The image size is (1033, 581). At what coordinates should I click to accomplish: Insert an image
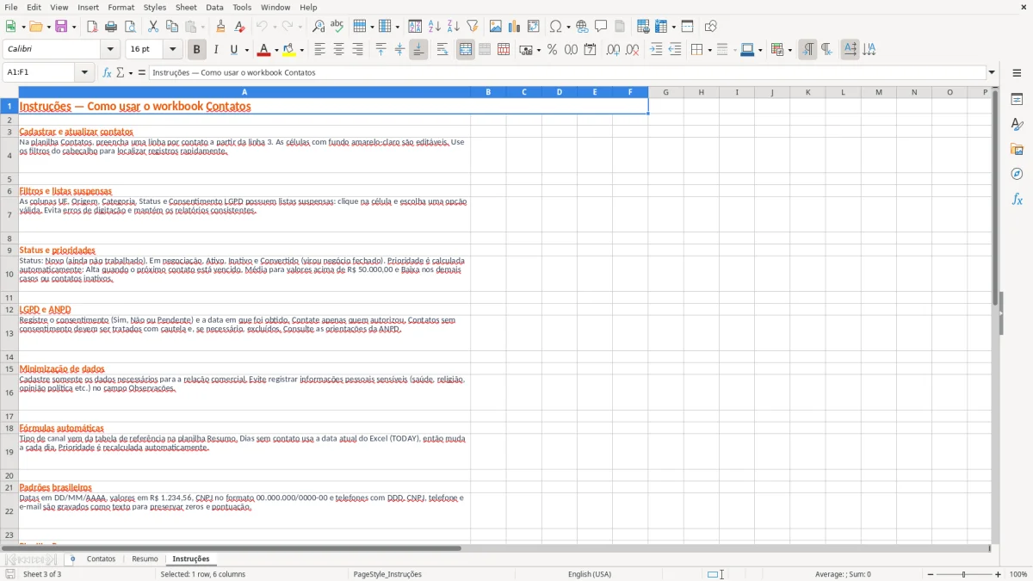pyautogui.click(x=495, y=27)
